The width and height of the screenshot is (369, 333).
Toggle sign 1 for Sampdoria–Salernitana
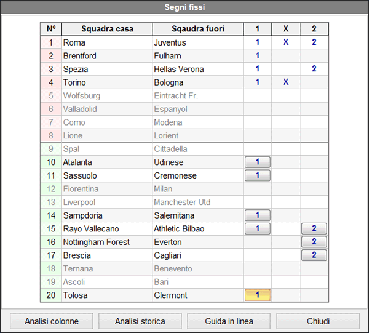click(258, 215)
